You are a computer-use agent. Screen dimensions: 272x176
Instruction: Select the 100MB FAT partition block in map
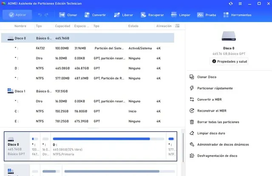coord(35,146)
